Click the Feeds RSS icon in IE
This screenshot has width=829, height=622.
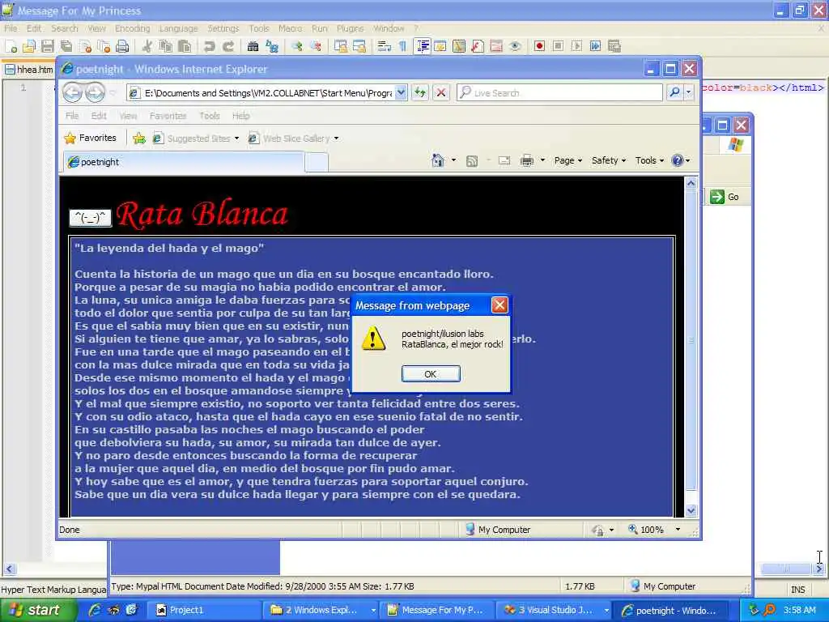[x=472, y=161]
